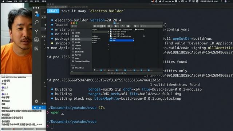This screenshot has height=131, width=233.
Task: Open Finder action gear dropdown
Action: coord(116,26)
